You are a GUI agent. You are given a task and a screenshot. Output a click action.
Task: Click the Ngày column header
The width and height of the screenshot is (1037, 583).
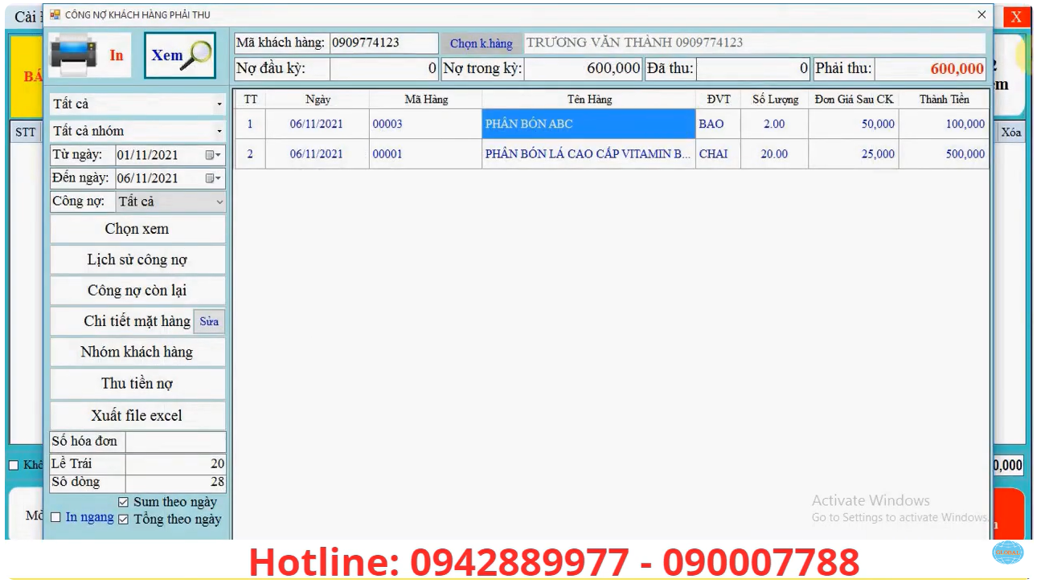click(318, 100)
